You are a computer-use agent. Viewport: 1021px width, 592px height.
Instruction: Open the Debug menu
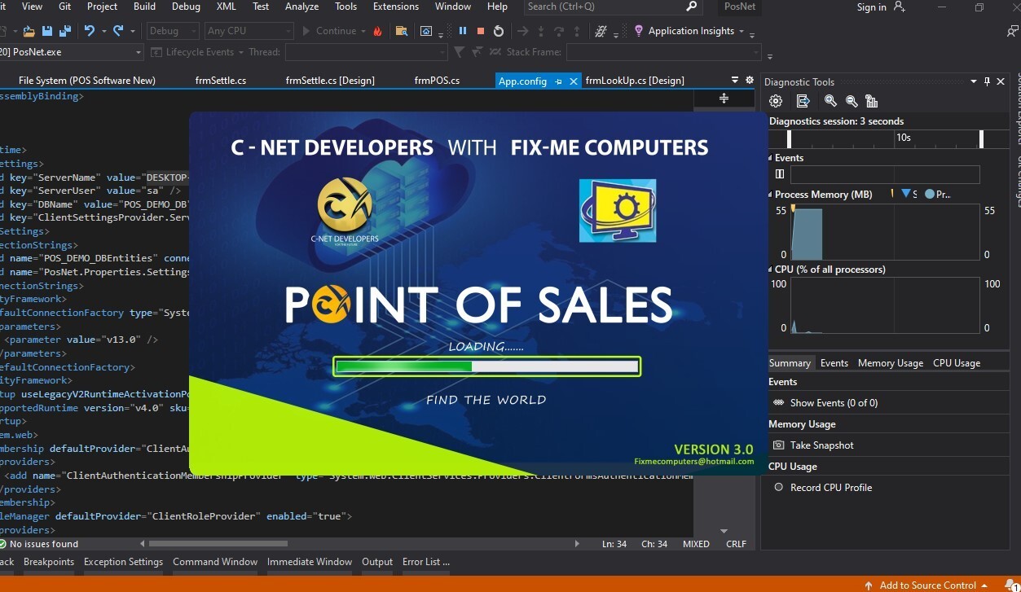[x=186, y=7]
